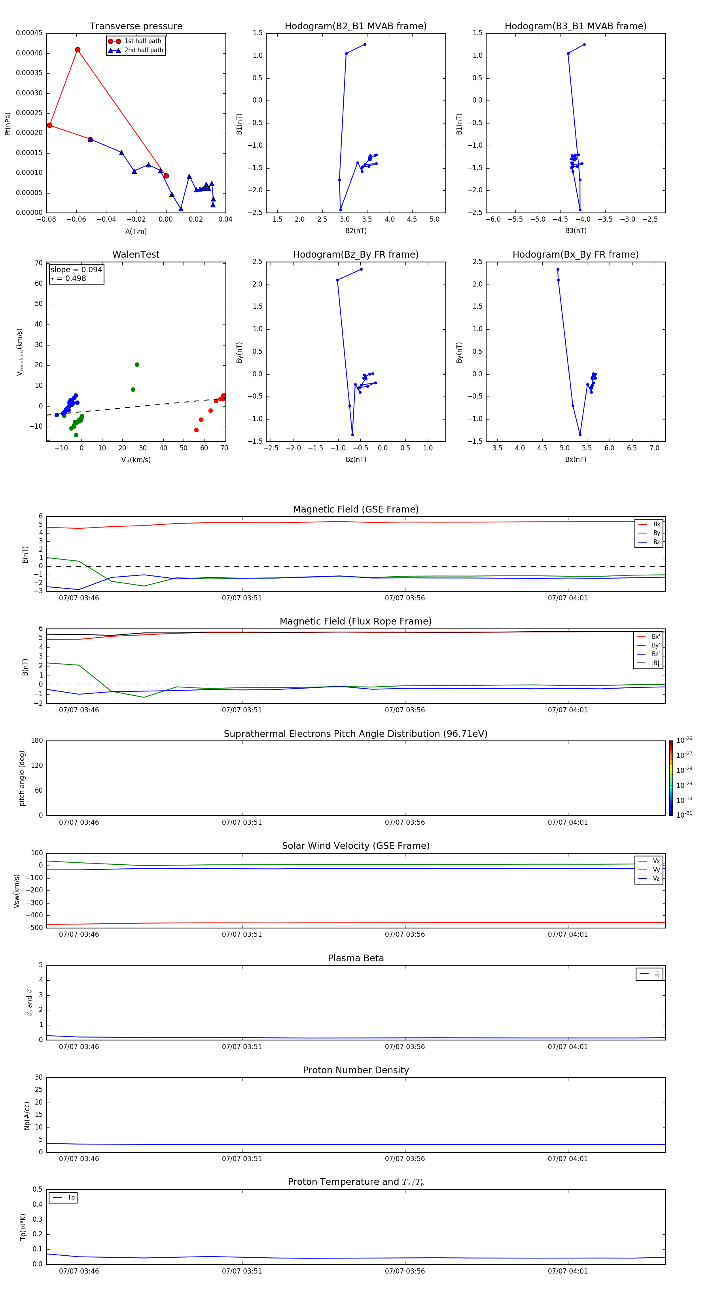The width and height of the screenshot is (712, 1306).
Task: Click the 'slope = 0.094' annotation
Action: (76, 270)
